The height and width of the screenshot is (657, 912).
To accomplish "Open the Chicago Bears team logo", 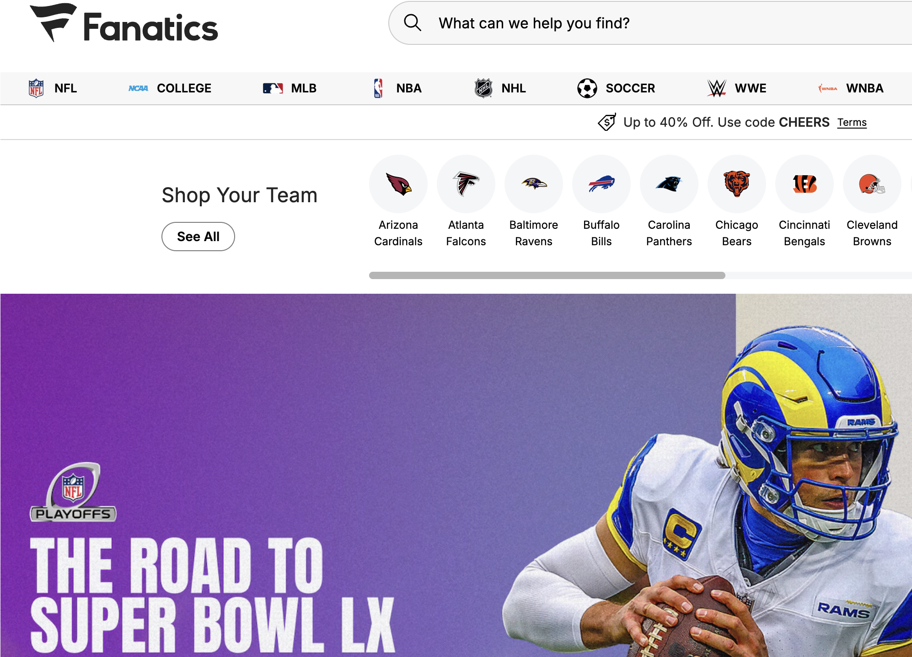I will 737,184.
